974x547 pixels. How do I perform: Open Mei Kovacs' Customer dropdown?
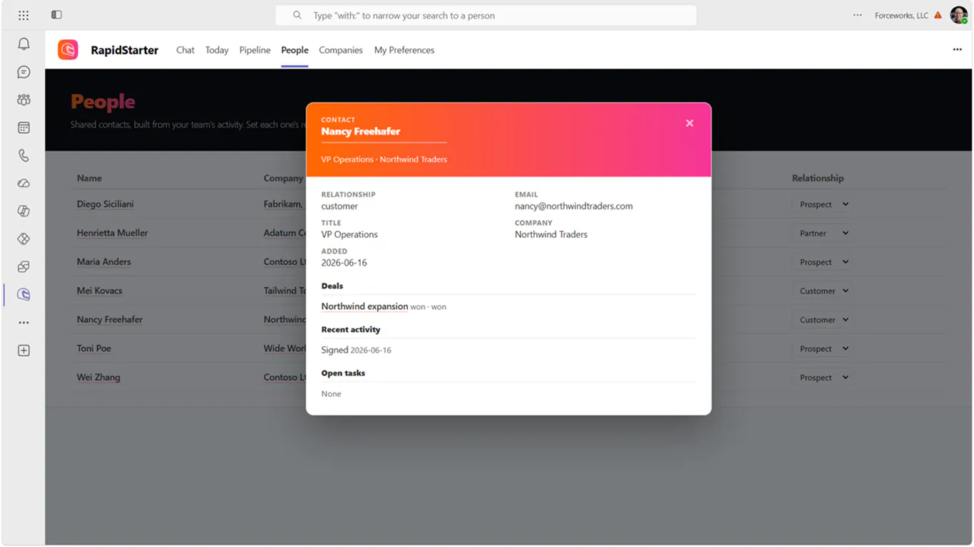pyautogui.click(x=823, y=291)
